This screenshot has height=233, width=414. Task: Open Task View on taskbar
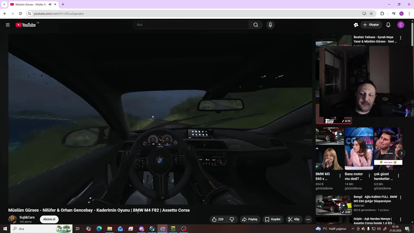78,229
